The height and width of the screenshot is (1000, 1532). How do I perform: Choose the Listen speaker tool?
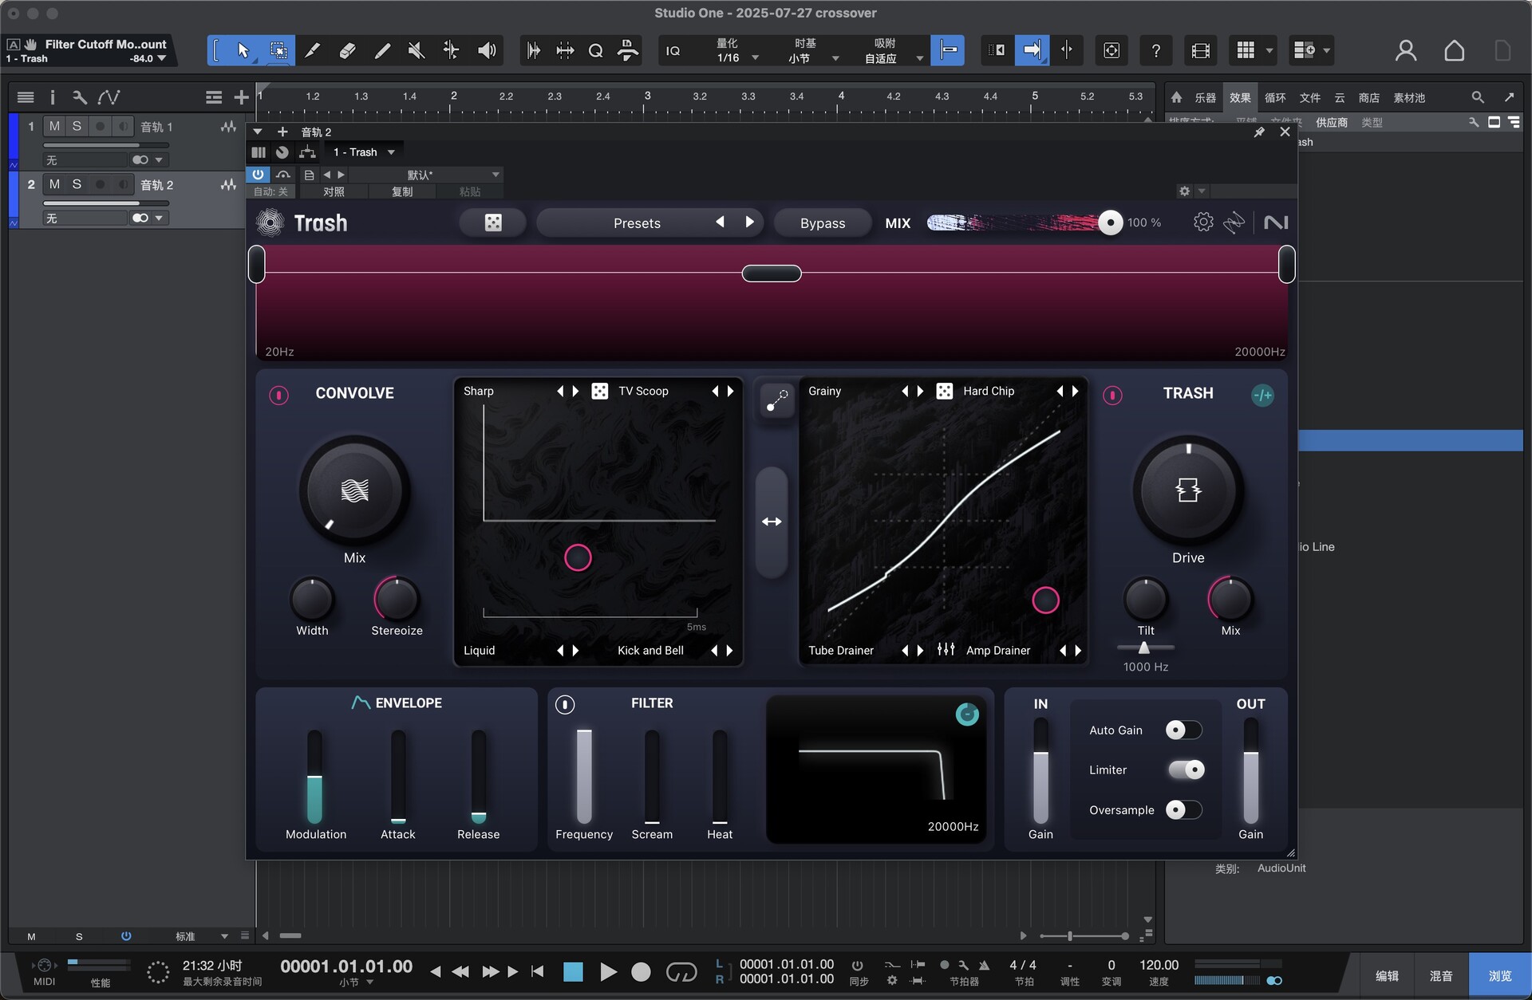pyautogui.click(x=486, y=51)
